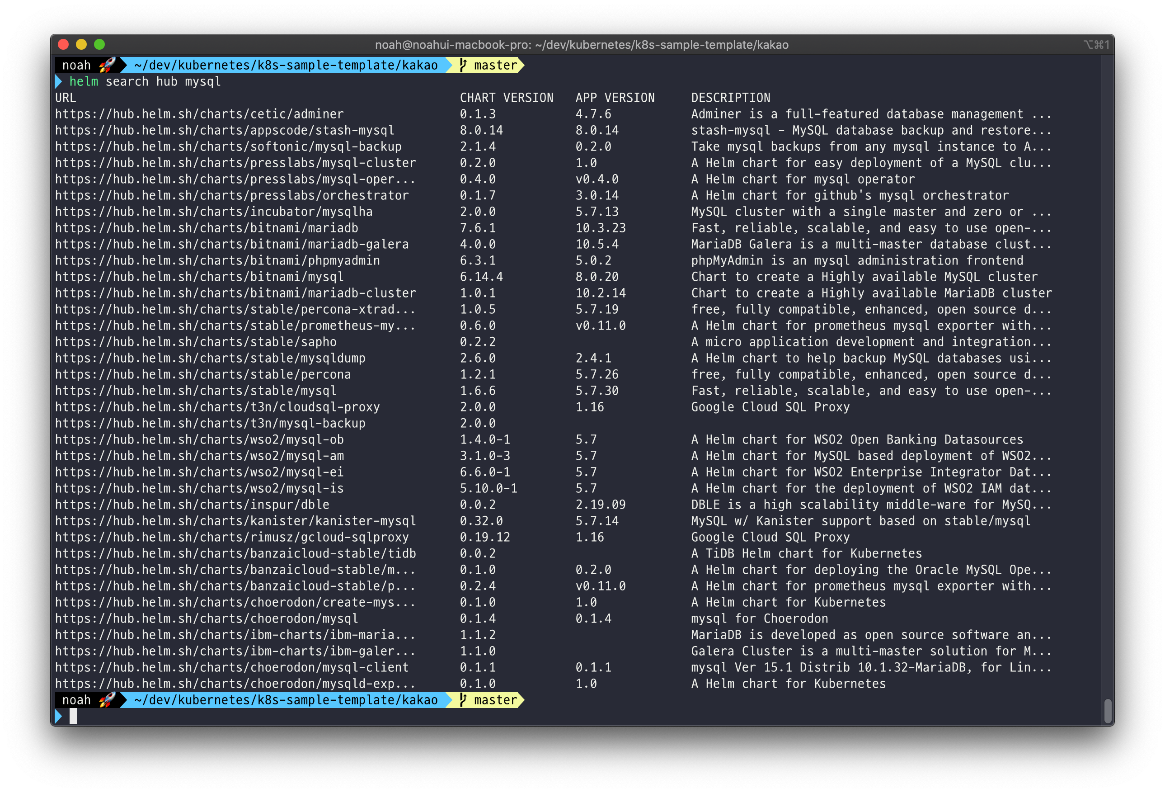Click the yellow minimize window button
This screenshot has height=793, width=1165.
click(81, 45)
